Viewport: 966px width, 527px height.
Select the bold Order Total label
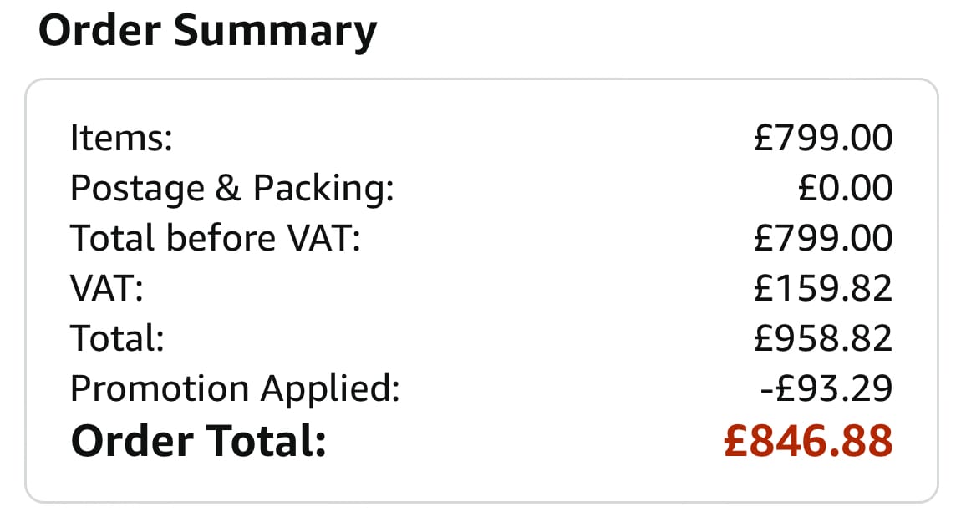click(x=198, y=442)
